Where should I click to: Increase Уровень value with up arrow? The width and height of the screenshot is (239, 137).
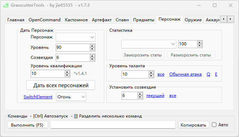[92, 46]
